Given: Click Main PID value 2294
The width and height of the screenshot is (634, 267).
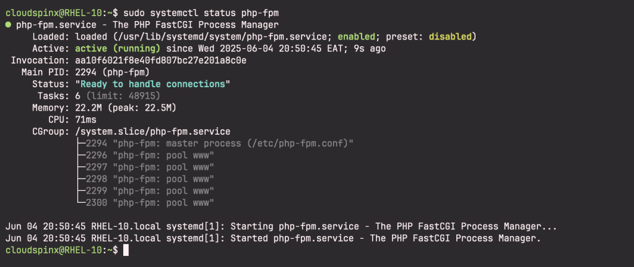Looking at the screenshot, I should (x=85, y=72).
